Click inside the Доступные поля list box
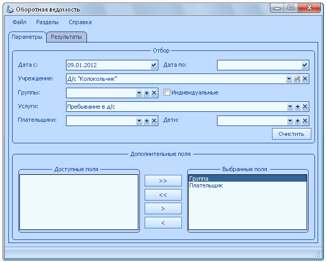 pos(79,202)
